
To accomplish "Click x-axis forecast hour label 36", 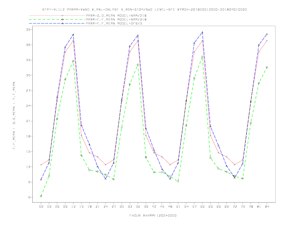I will (138, 207).
